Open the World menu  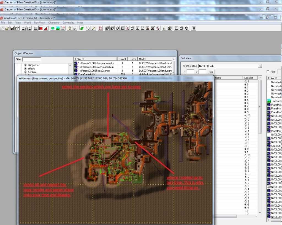[x=27, y=23]
